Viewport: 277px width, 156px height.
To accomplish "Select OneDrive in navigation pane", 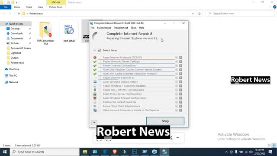I will (x=14, y=69).
